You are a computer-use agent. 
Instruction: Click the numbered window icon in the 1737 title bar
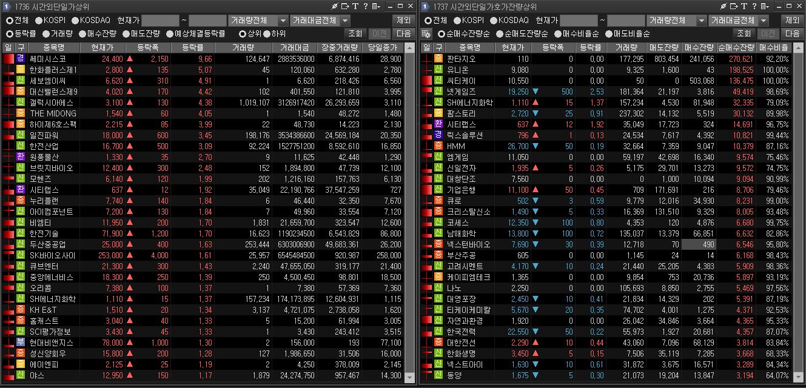click(x=426, y=6)
